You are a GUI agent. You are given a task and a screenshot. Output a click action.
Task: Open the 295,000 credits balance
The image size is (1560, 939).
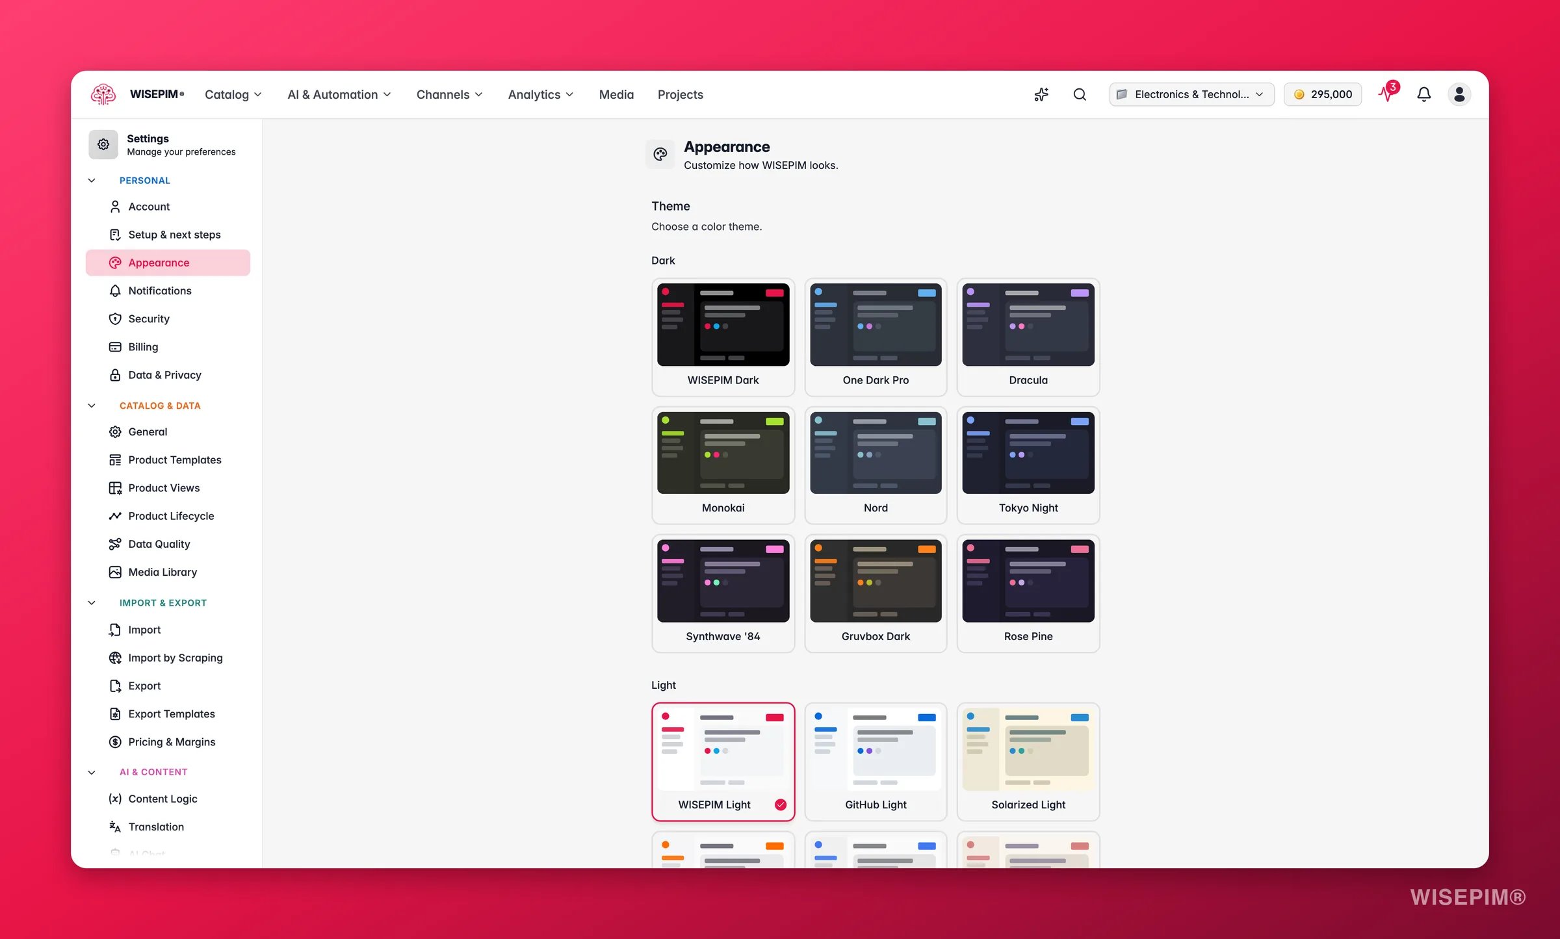(1322, 94)
